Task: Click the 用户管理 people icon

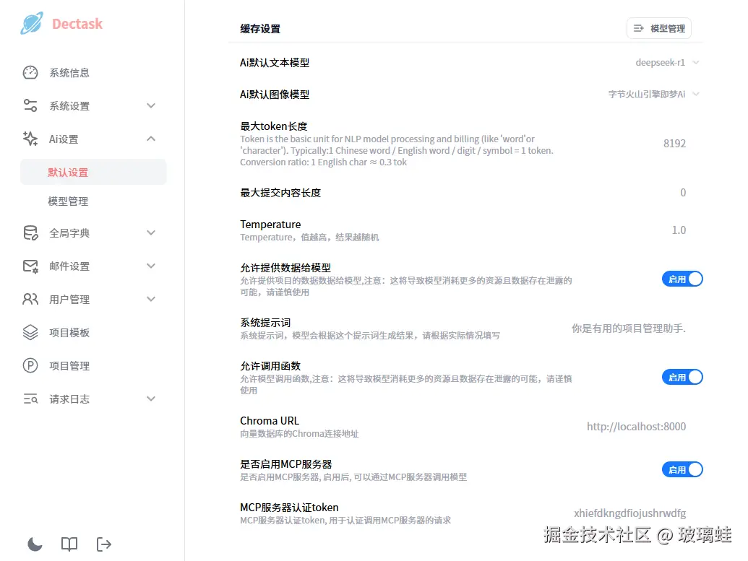Action: [x=30, y=300]
